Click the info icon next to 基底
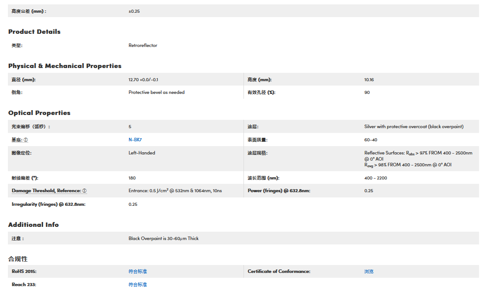 click(25, 140)
